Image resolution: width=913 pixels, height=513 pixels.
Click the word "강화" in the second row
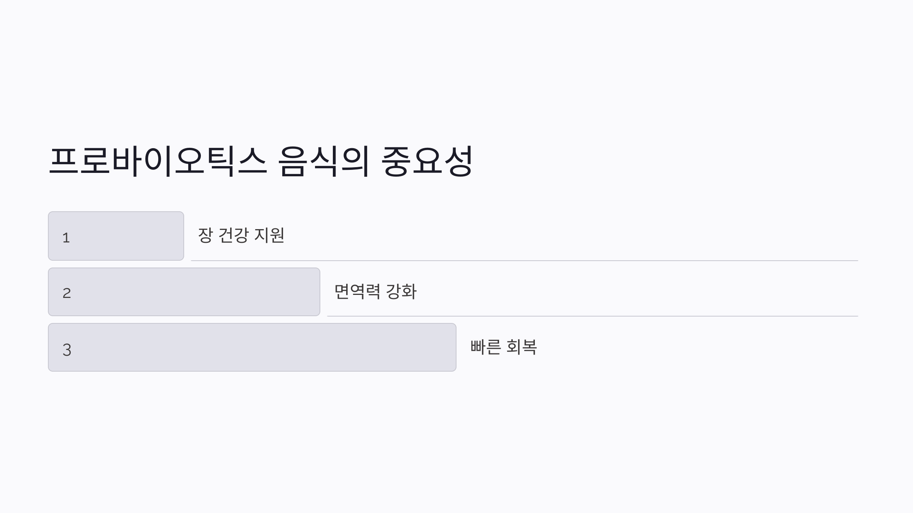[401, 291]
